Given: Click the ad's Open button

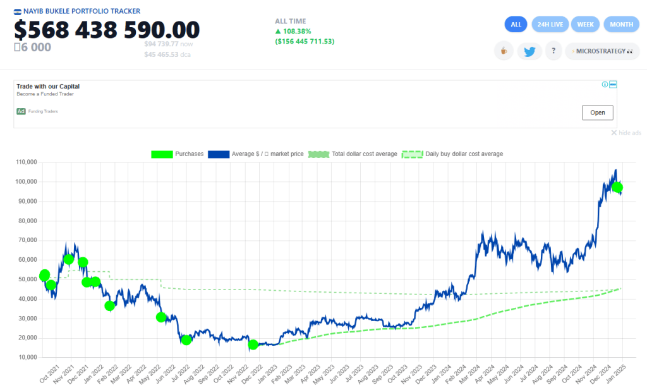Looking at the screenshot, I should tap(597, 113).
